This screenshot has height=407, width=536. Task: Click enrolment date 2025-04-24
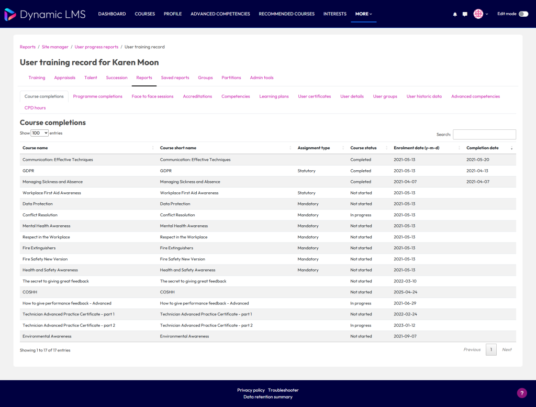pos(405,292)
